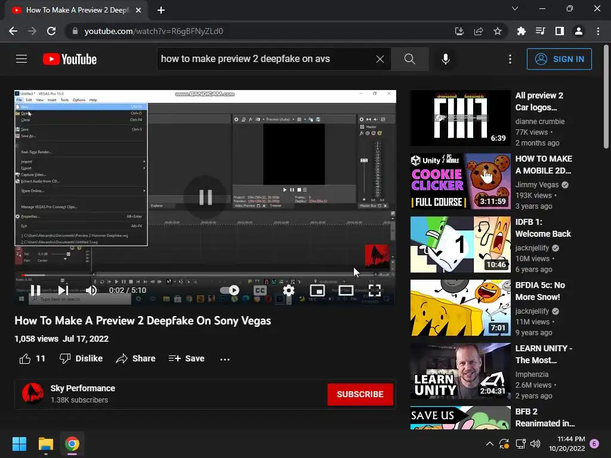Reload the page
The height and width of the screenshot is (458, 611).
coord(51,31)
